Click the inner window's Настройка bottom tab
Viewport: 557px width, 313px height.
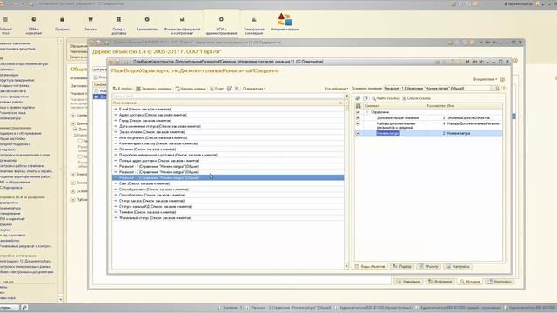click(x=458, y=267)
